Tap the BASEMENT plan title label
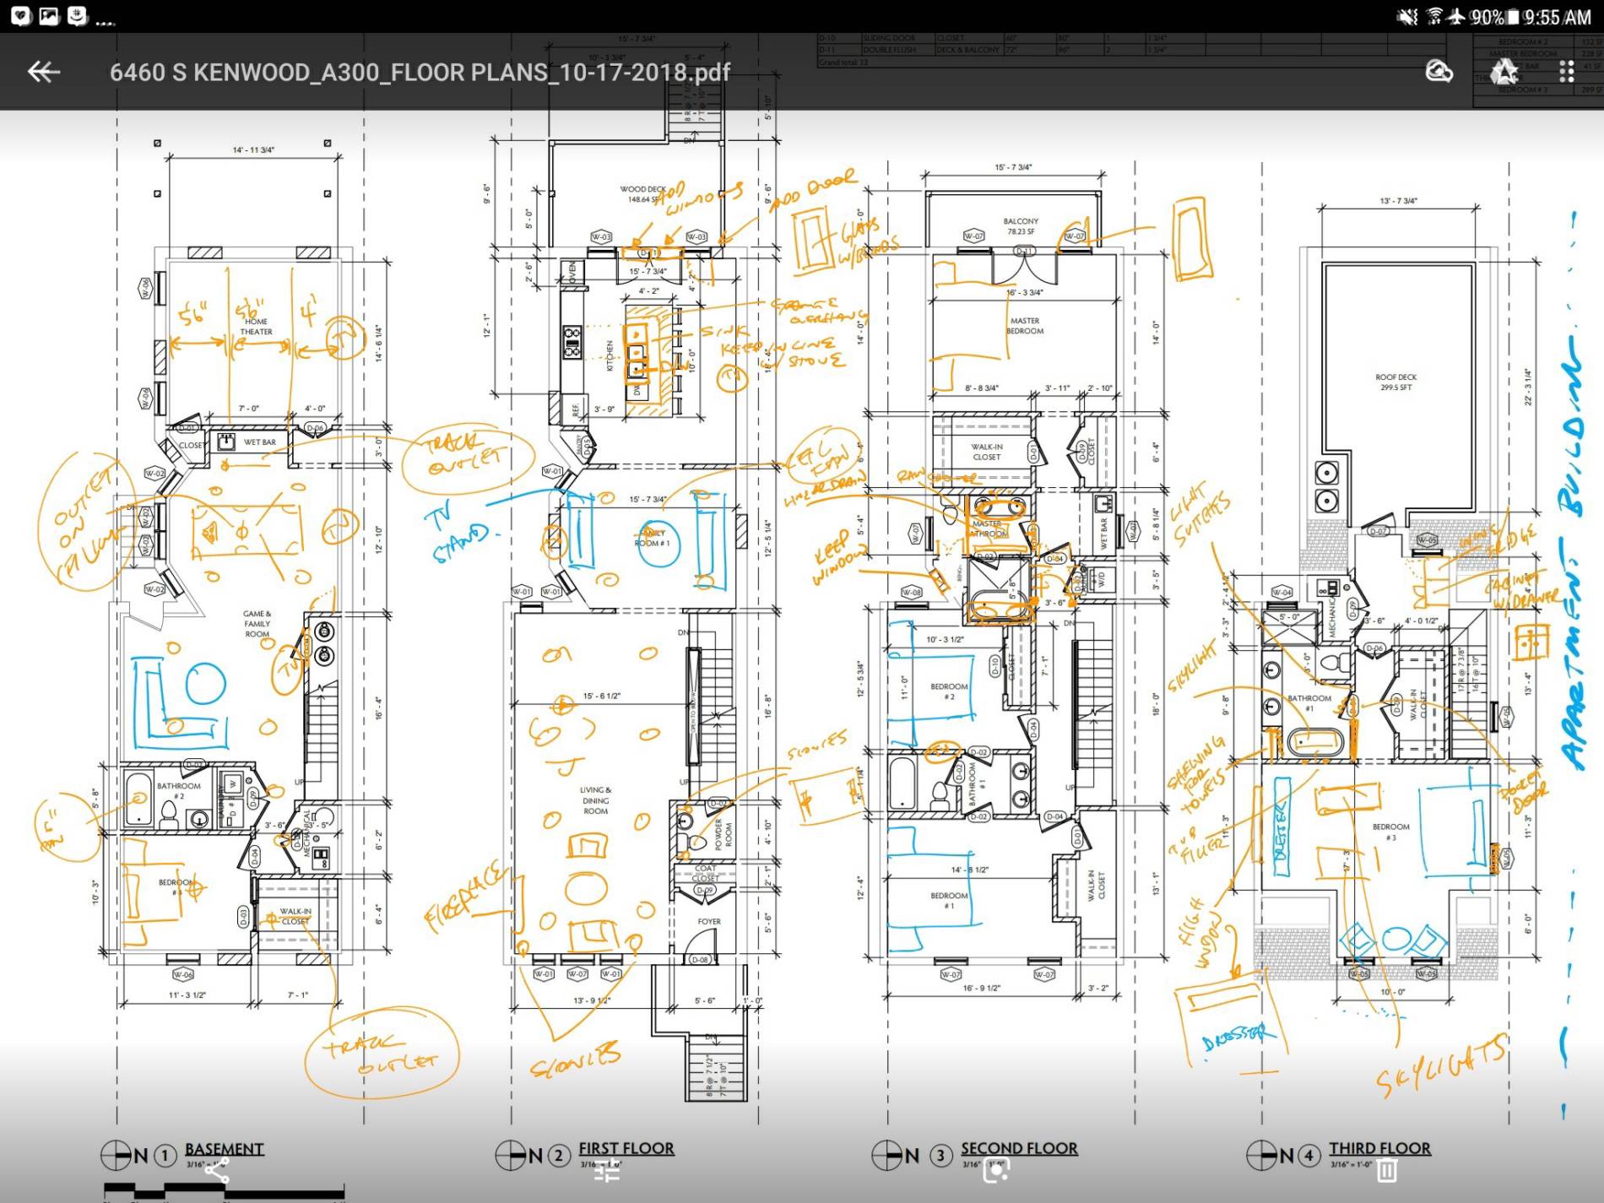1604x1203 pixels. [224, 1149]
